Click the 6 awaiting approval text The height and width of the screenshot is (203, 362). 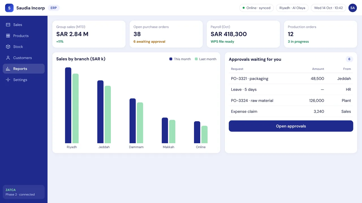tap(149, 42)
